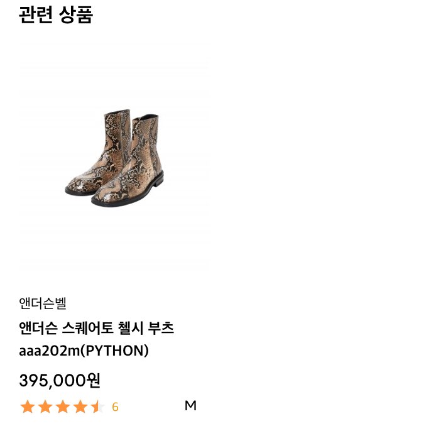This screenshot has width=441, height=431.
Task: Click the M gender label
Action: [190, 405]
